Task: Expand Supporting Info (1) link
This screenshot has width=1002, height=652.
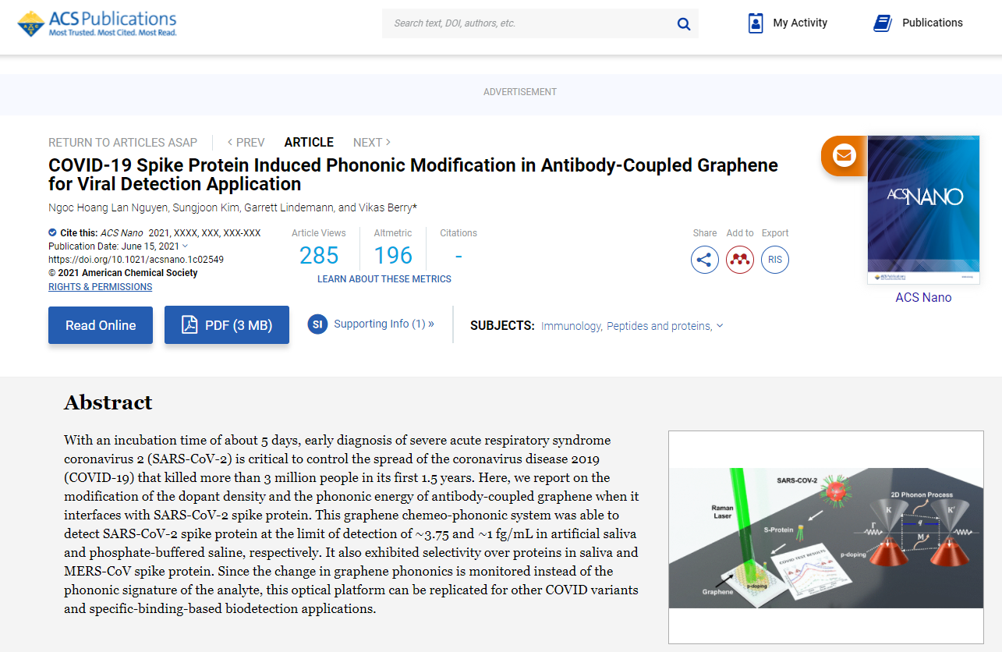Action: click(x=384, y=324)
